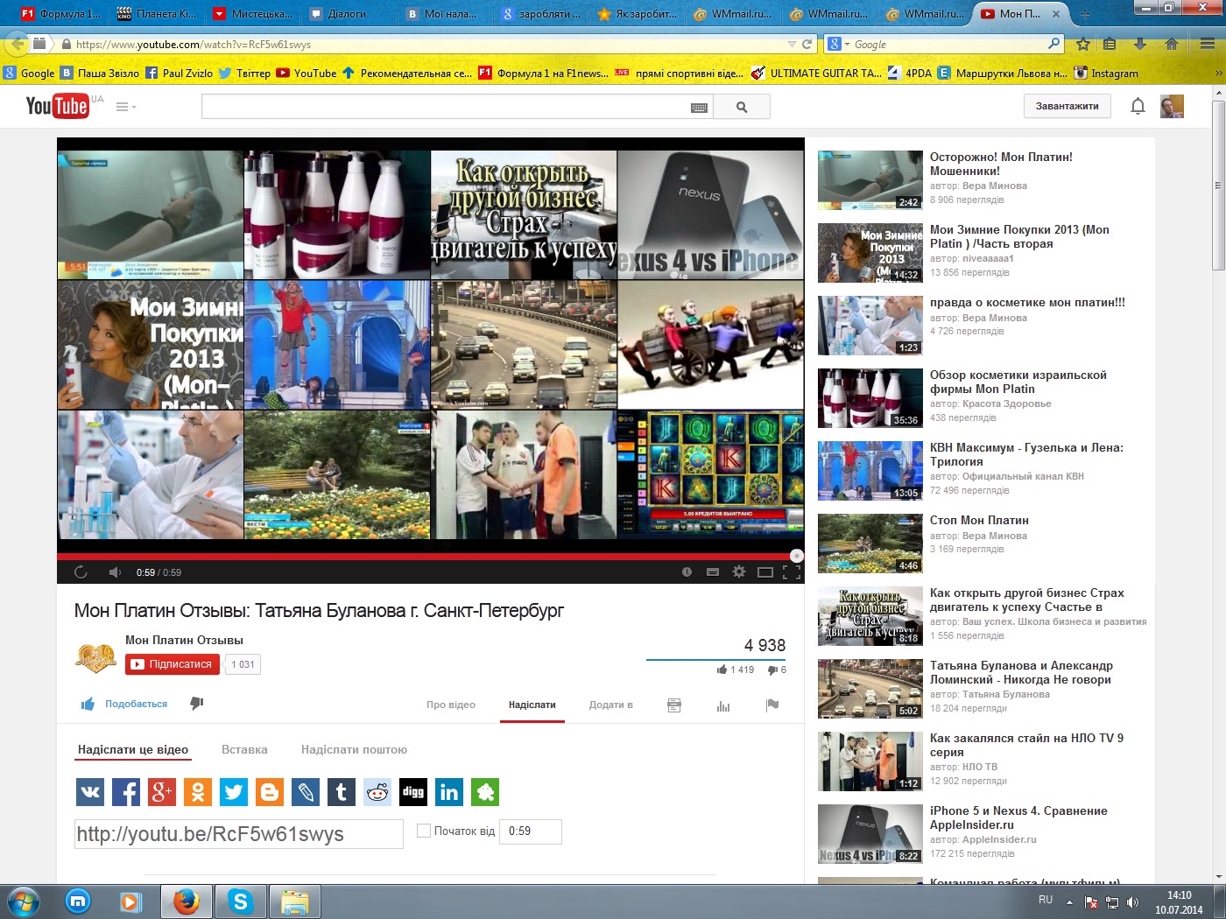
Task: Share to LinkedIn
Action: (449, 792)
